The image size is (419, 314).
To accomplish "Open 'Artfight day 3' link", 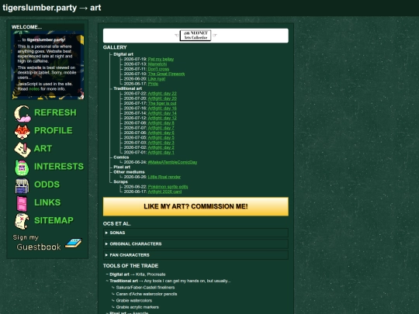I will point(161,143).
